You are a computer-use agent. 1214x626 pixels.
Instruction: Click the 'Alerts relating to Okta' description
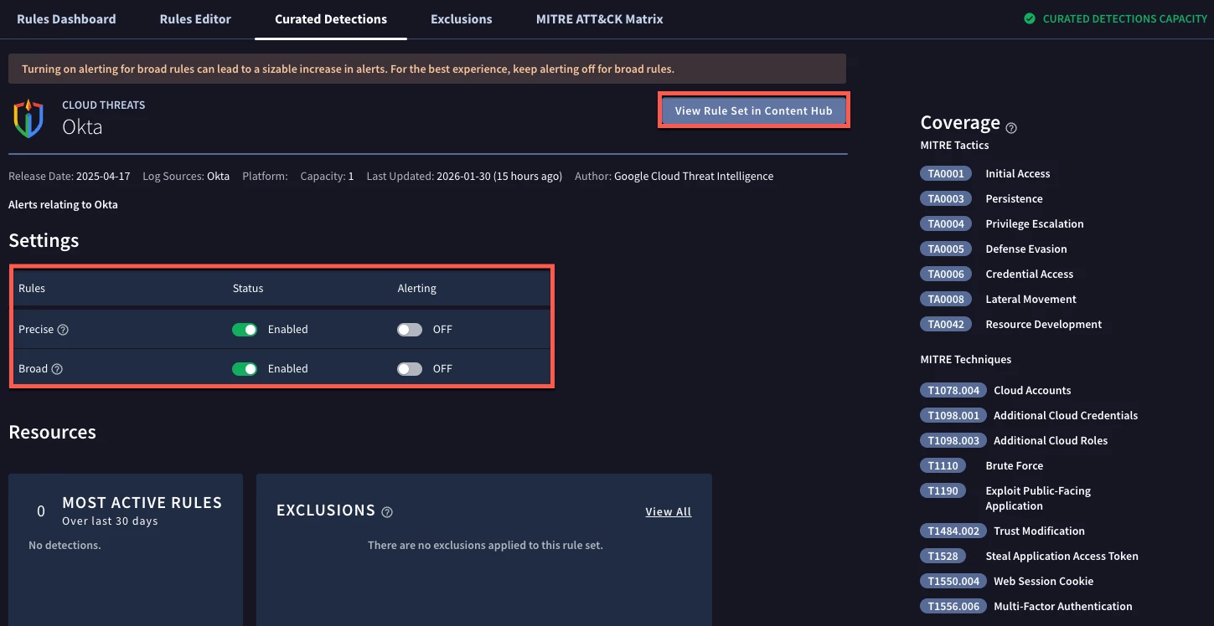[63, 204]
